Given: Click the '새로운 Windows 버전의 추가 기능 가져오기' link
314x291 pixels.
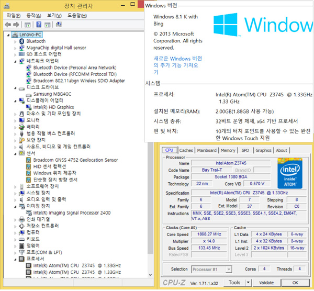Looking at the screenshot, I should coord(177,65).
